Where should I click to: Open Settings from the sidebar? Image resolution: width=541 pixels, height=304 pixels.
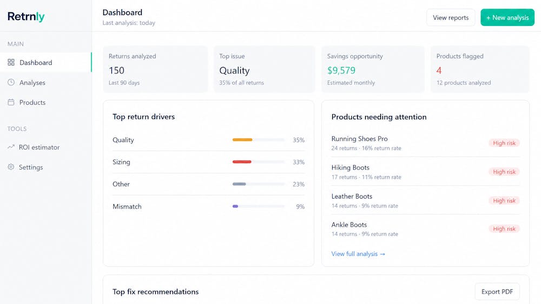pos(45,167)
